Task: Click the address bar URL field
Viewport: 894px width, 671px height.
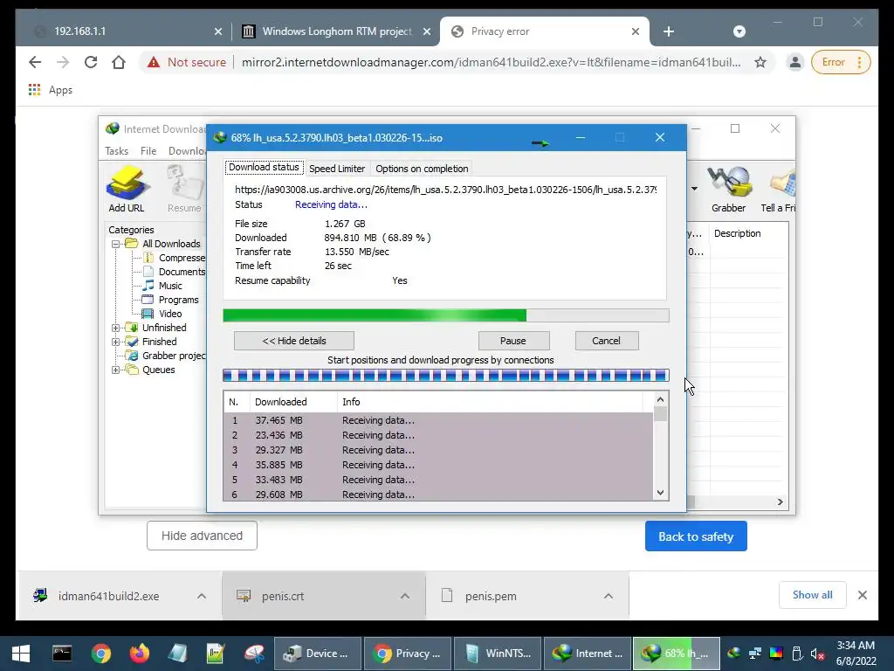Action: coord(491,62)
